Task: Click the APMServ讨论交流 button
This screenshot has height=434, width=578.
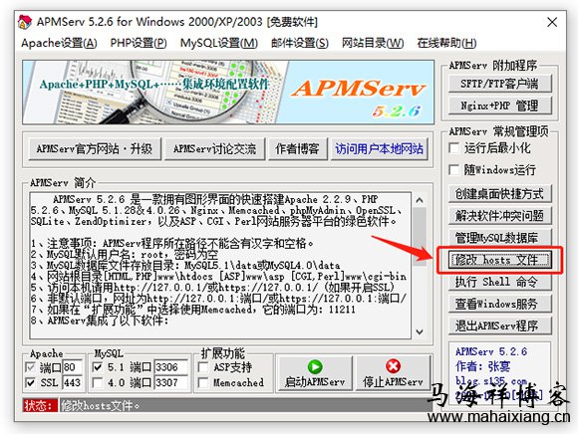Action: coord(214,149)
